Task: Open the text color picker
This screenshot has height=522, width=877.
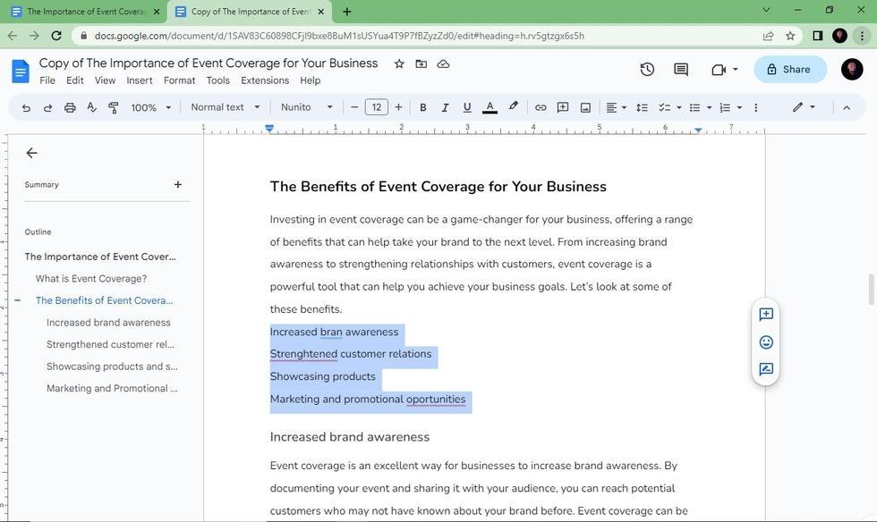Action: click(490, 107)
